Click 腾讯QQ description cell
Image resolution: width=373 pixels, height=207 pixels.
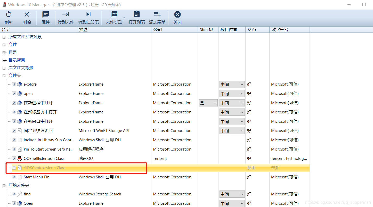point(86,159)
